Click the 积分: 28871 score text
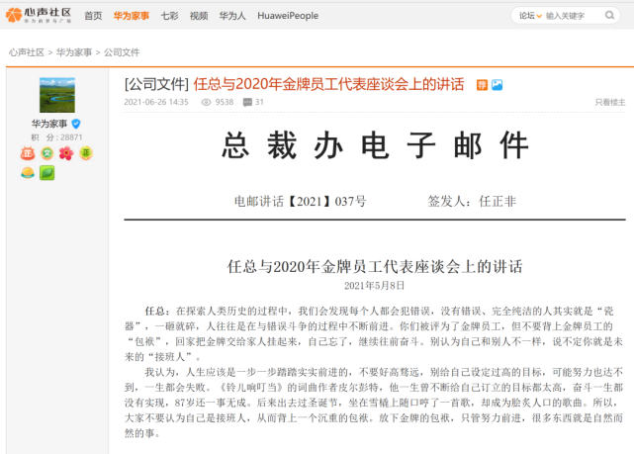This screenshot has width=634, height=454. [x=57, y=137]
